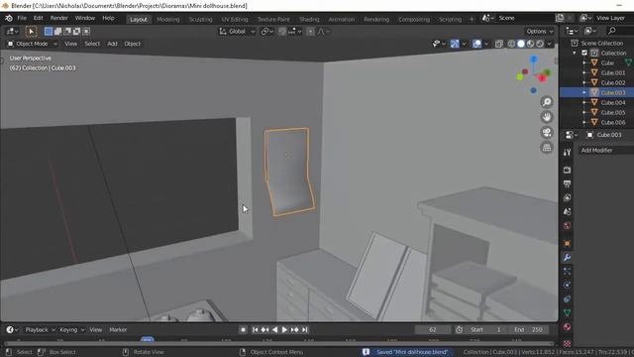The image size is (634, 357).
Task: Open the Object Data green triangle tab
Action: [x=567, y=313]
